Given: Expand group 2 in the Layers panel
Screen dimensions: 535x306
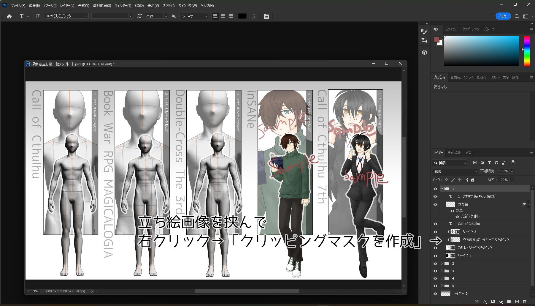Looking at the screenshot, I should click(442, 263).
